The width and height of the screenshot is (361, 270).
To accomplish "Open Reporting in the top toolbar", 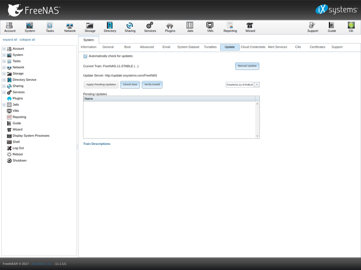I will (x=230, y=27).
